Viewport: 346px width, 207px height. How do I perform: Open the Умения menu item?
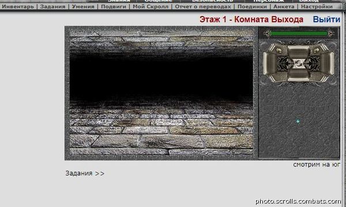[83, 6]
